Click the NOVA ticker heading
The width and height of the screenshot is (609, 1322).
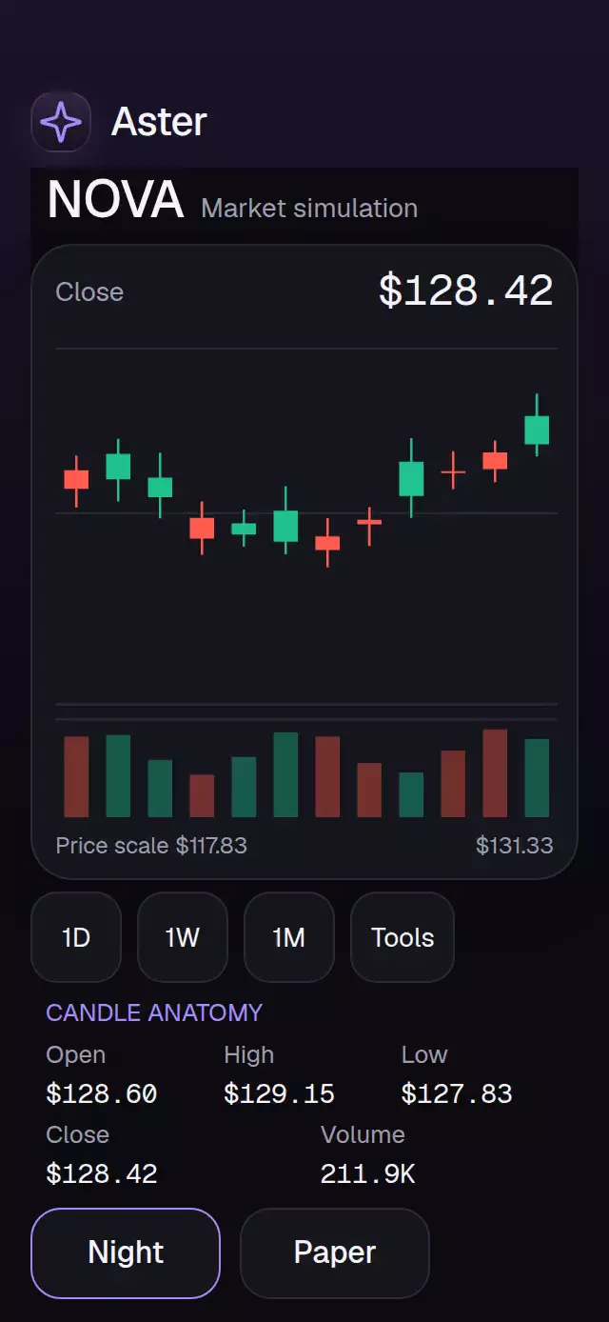tap(115, 200)
